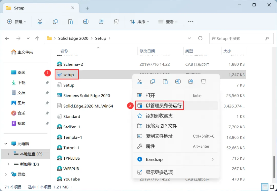Click the Rename icon in the top toolbar

point(86,22)
